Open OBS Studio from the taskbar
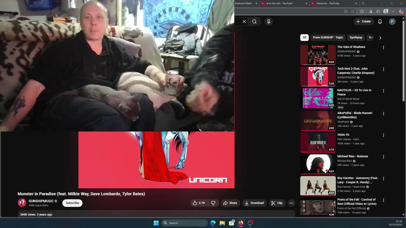Image resolution: width=406 pixels, height=228 pixels. click(x=250, y=223)
